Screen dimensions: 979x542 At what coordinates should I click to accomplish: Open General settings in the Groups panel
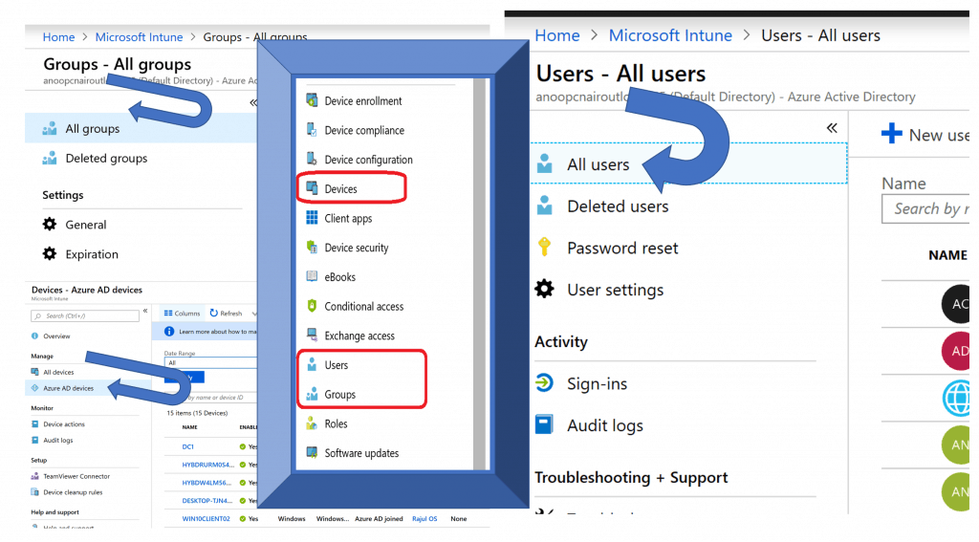point(75,225)
